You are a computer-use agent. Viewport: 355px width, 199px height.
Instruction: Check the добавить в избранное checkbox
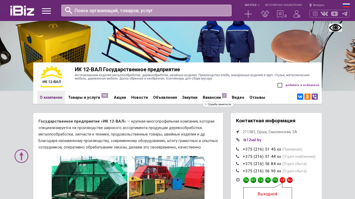280,85
